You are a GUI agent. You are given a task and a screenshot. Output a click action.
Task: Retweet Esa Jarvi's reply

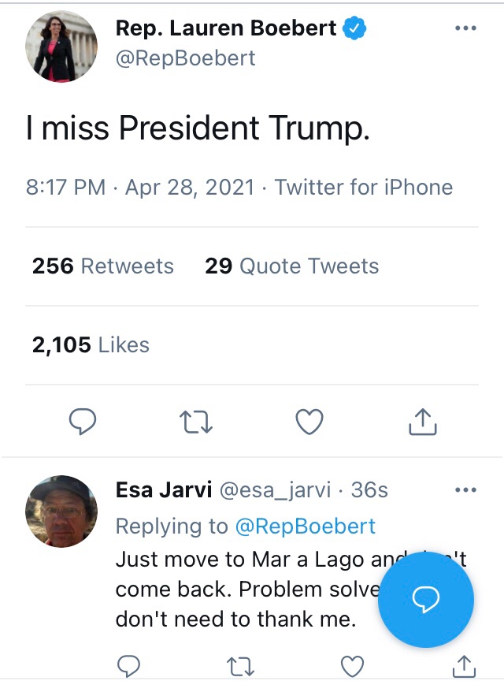coord(240,667)
